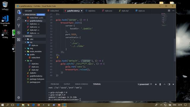This screenshot has width=190, height=107.
Task: Click the unsaved dot on gulpfile.babel.js tab
Action: [82, 11]
